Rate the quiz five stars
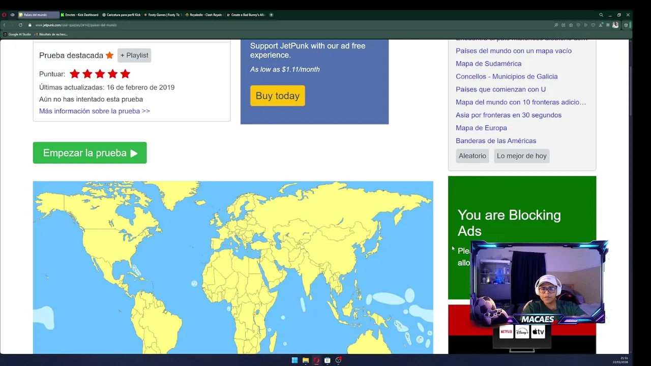 pyautogui.click(x=125, y=74)
